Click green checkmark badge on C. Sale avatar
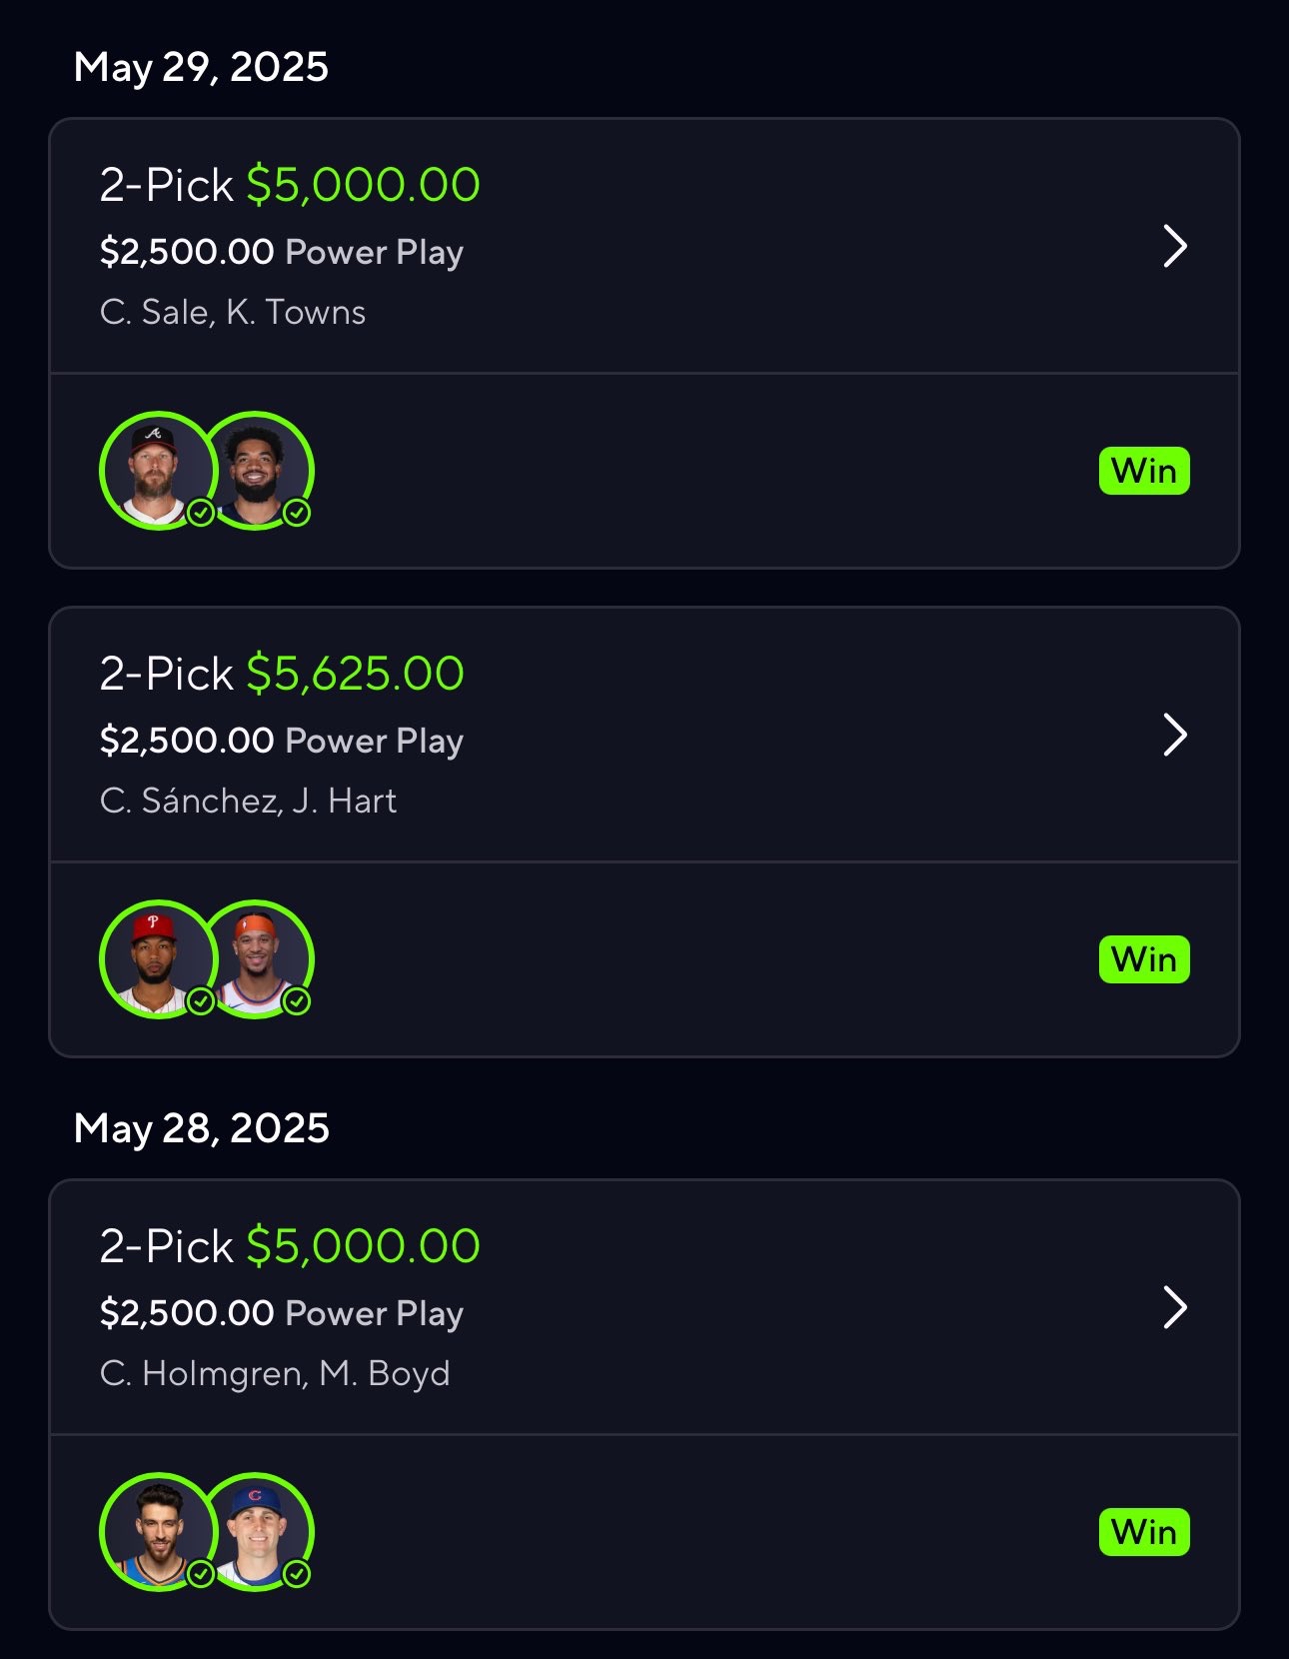The image size is (1289, 1659). coord(201,513)
